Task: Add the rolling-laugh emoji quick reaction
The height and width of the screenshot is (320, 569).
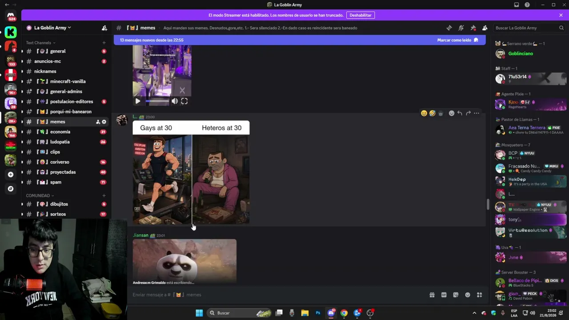Action: (x=432, y=113)
